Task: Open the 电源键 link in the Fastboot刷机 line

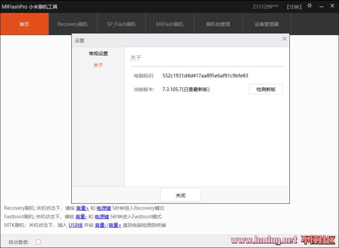Action: click(x=102, y=217)
